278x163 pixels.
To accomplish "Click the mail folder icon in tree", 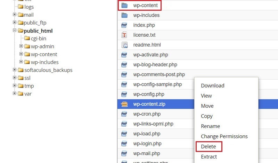I will 21,15.
